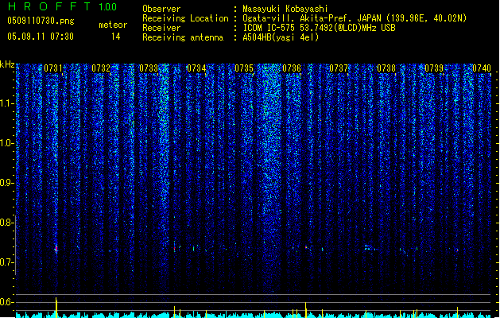The height and width of the screenshot is (318, 500).
Task: Click the ICOM IC-575 receiver details
Action: [319, 28]
